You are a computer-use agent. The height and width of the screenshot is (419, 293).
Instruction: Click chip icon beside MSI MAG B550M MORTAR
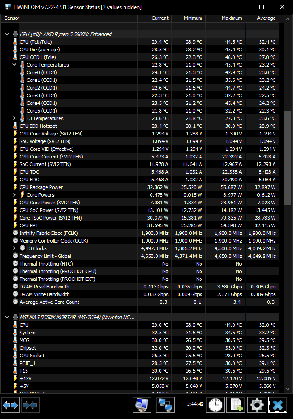pyautogui.click(x=15, y=317)
